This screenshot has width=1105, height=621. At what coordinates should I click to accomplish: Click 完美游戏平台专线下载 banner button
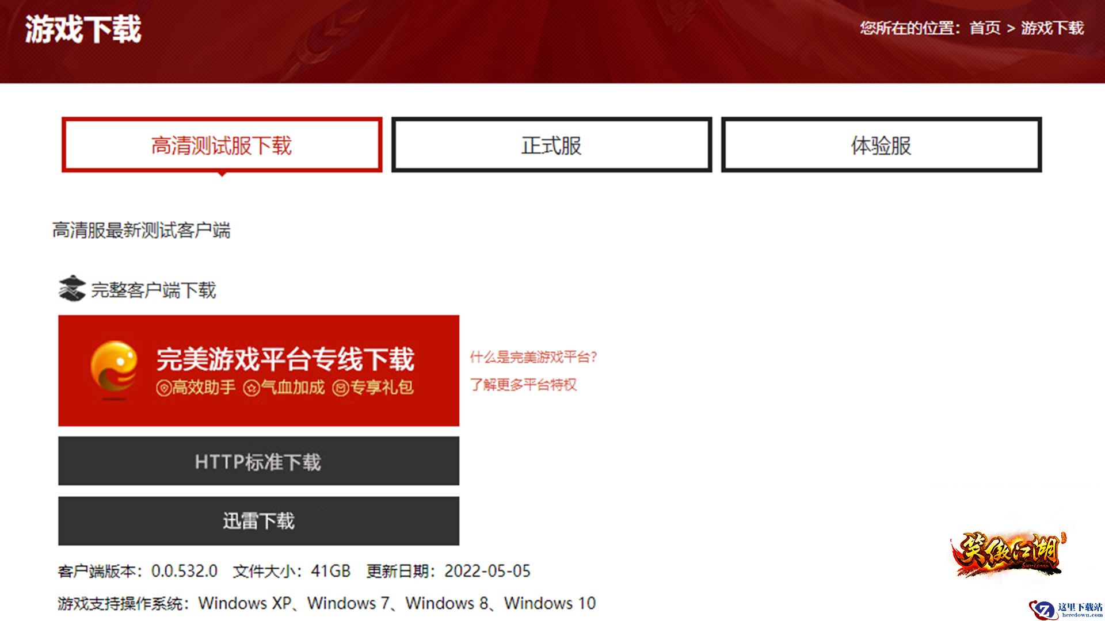click(285, 360)
